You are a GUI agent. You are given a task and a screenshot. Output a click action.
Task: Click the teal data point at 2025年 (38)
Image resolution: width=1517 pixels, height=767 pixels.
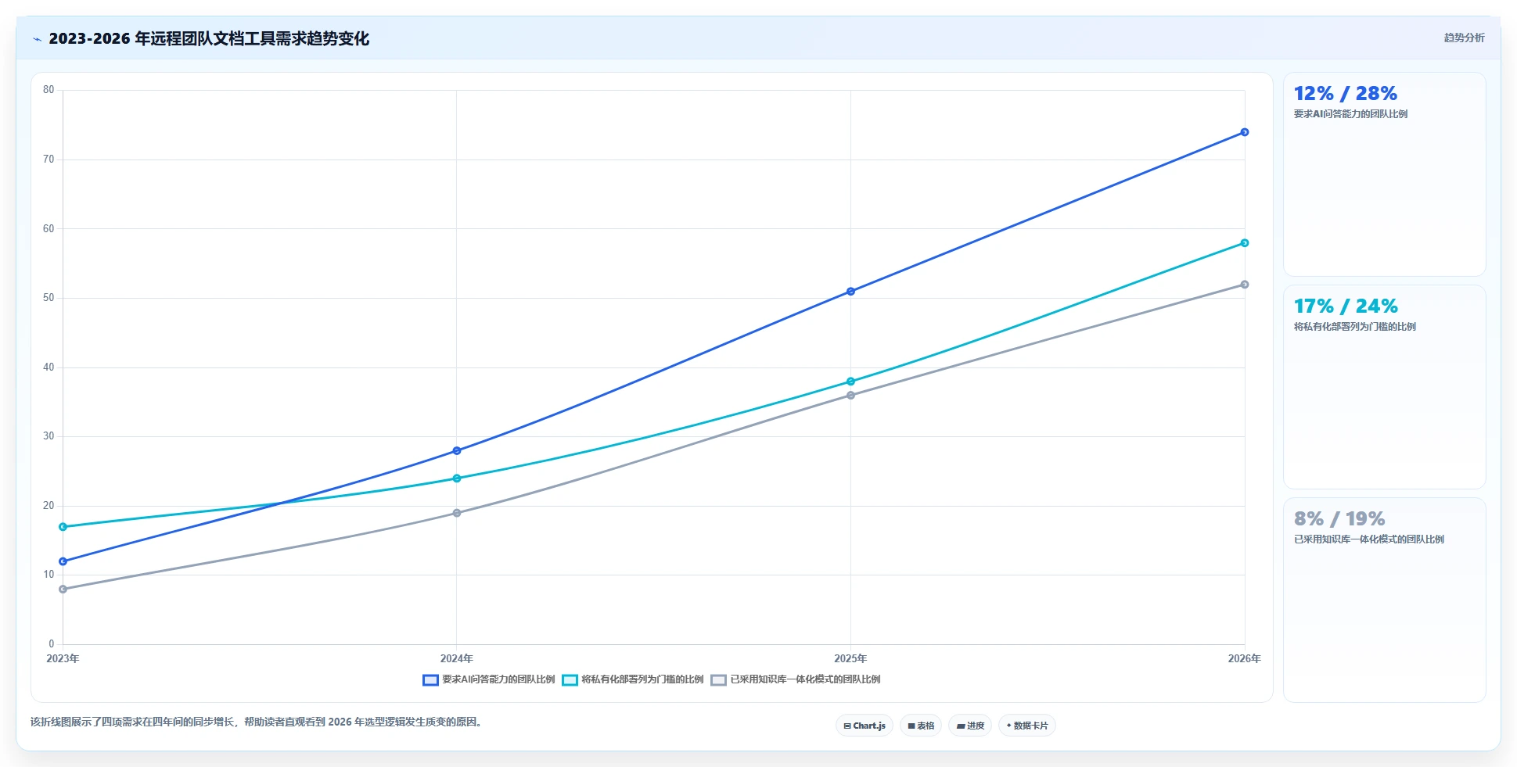tap(850, 382)
